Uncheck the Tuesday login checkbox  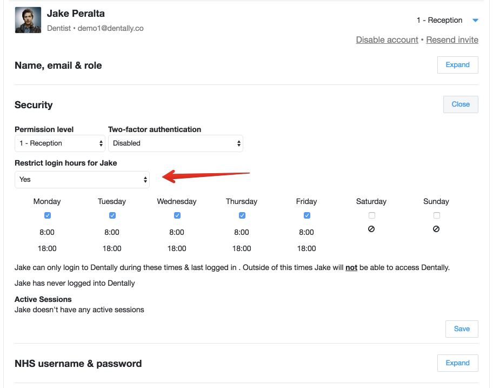(112, 215)
